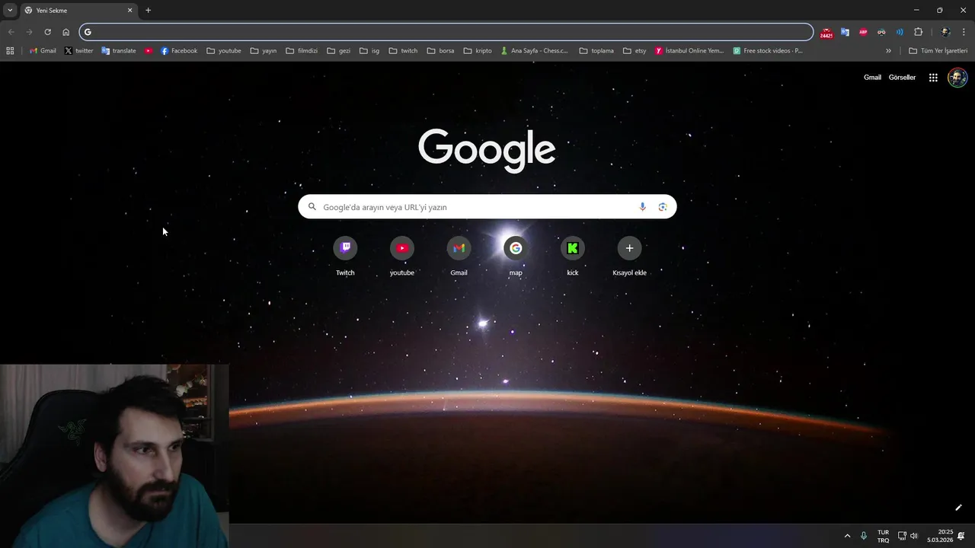
Task: Open the Gmail link at top right
Action: (x=872, y=78)
